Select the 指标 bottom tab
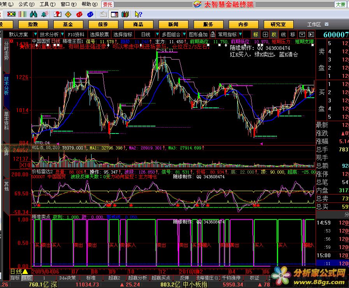Viewport: 349px width, 288px height. (x=15, y=278)
